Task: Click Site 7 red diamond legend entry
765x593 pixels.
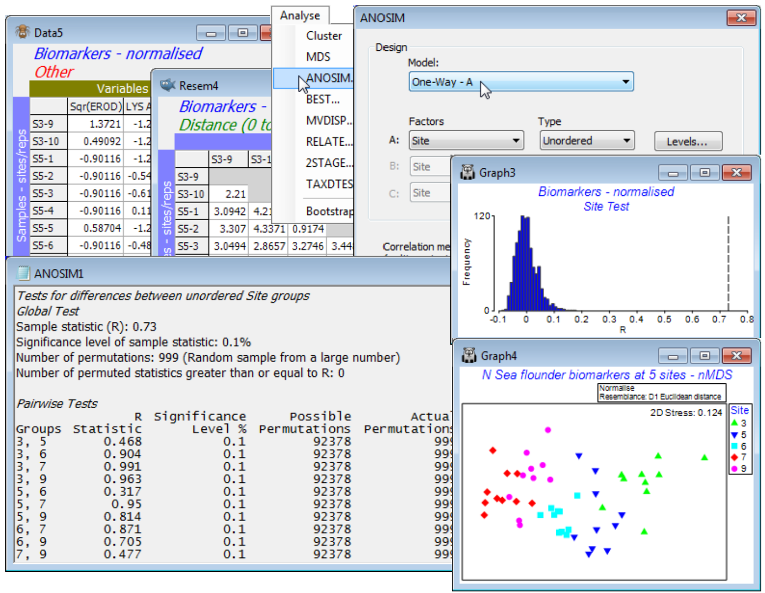Action: pos(739,457)
